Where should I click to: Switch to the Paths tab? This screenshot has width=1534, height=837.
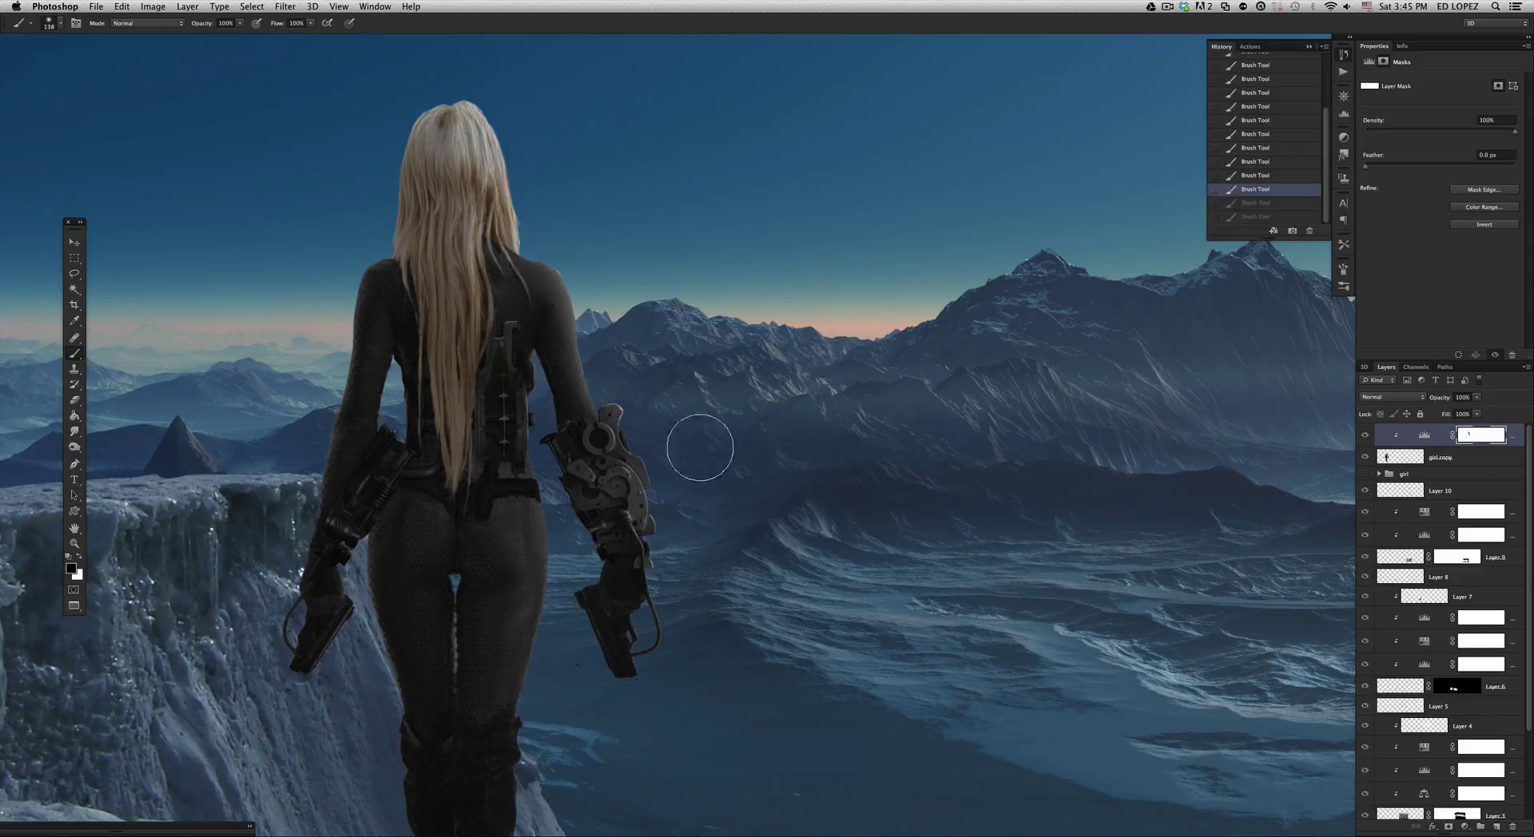[x=1445, y=367]
